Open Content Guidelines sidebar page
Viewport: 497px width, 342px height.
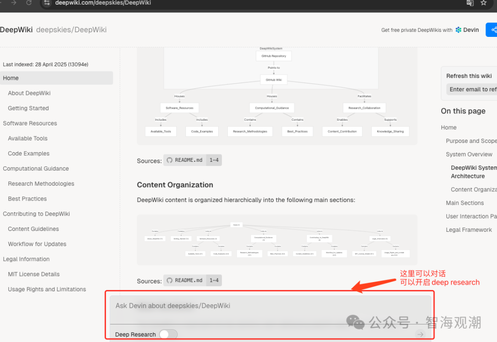click(x=33, y=229)
